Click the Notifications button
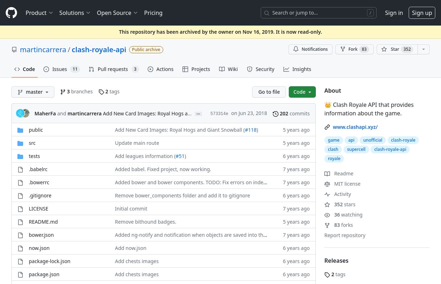The image size is (441, 284). [310, 49]
